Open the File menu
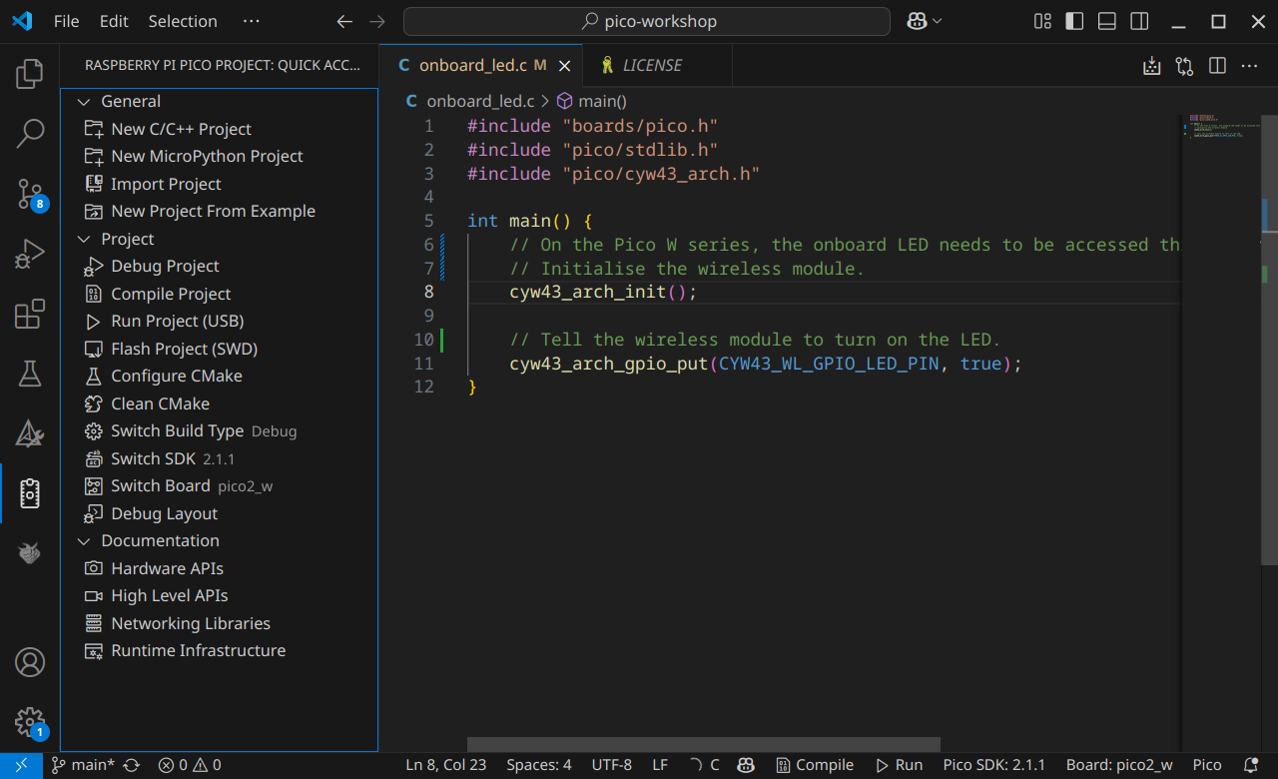Image resolution: width=1278 pixels, height=779 pixels. 66,21
